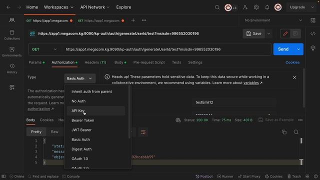Search the response body with magnifier
The image size is (320, 180).
296,132
